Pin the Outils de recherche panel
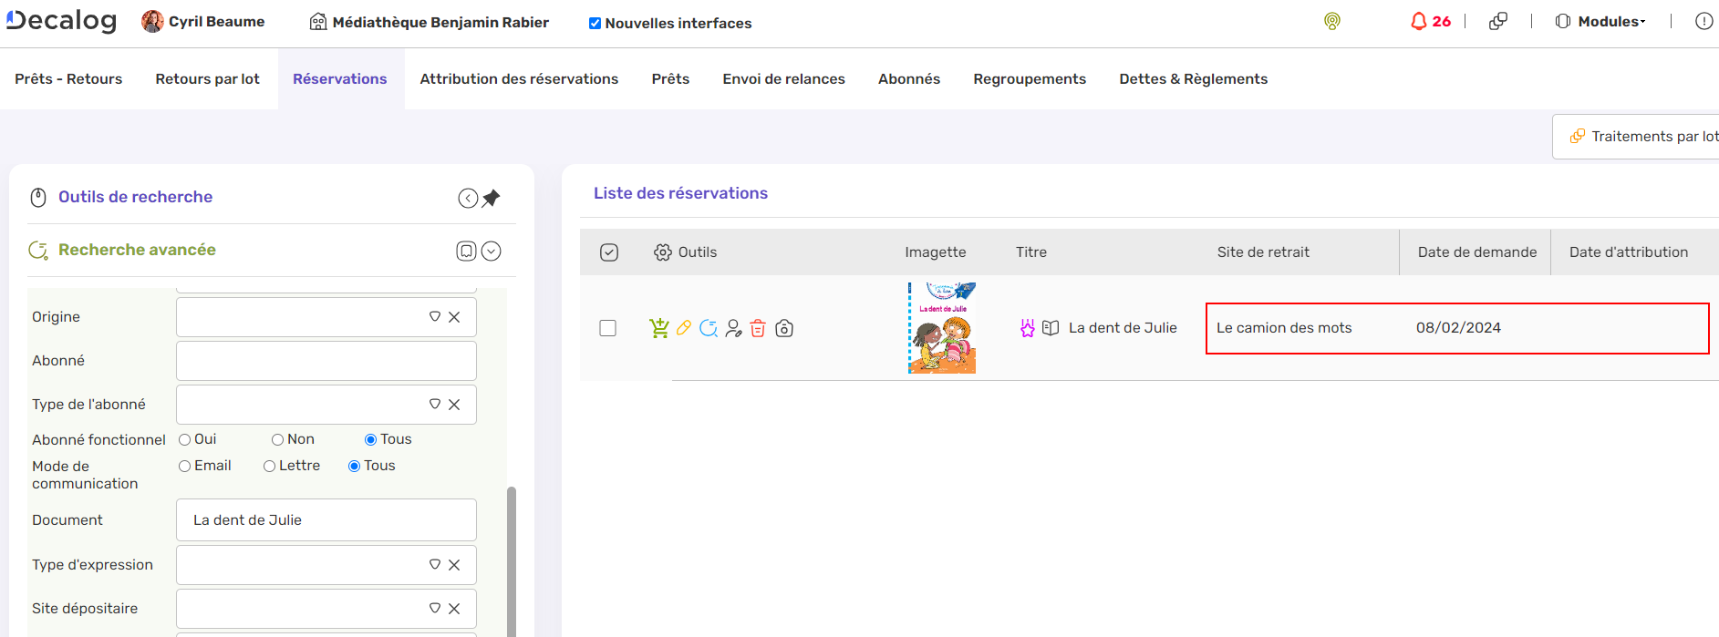 click(x=492, y=198)
